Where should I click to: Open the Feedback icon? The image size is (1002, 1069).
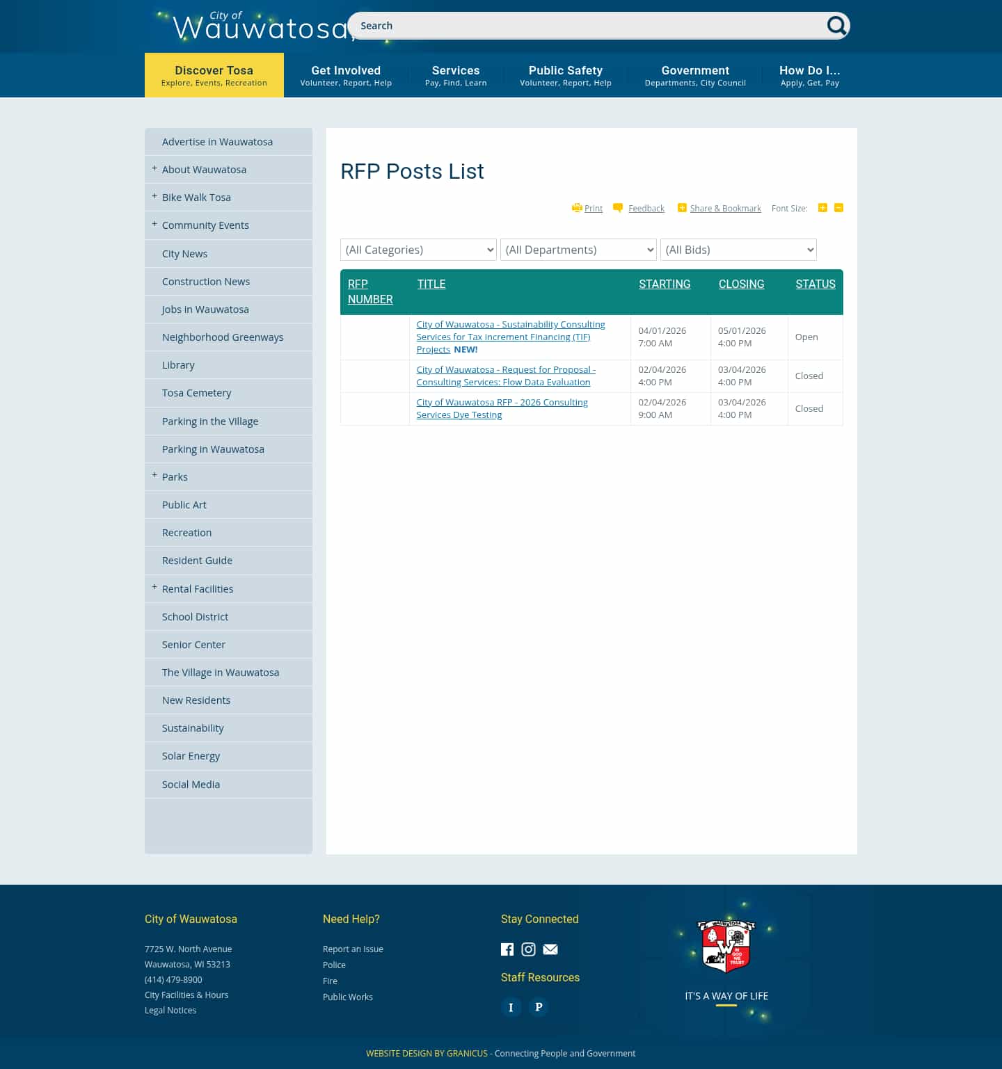pos(618,207)
